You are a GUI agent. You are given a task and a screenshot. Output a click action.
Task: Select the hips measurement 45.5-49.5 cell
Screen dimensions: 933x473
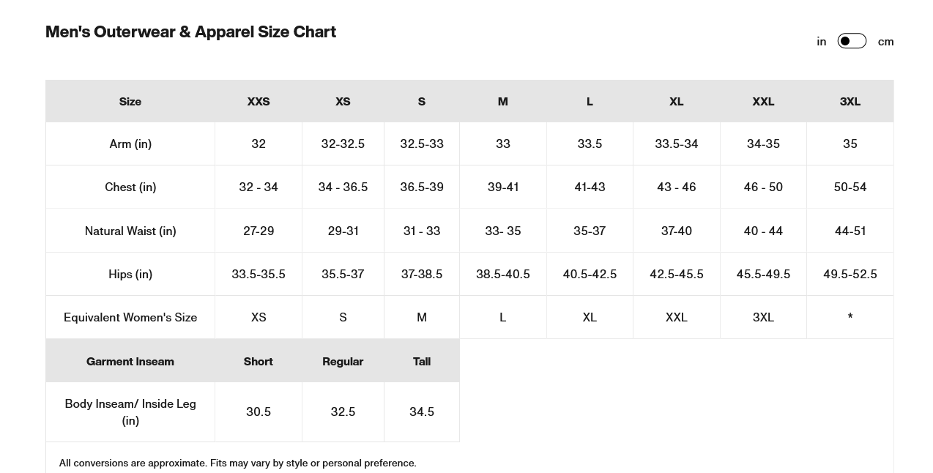click(763, 275)
